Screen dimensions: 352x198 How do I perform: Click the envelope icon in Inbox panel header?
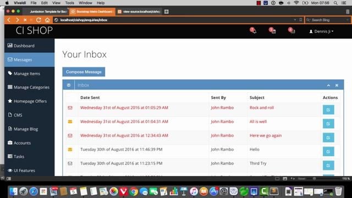tap(68, 85)
